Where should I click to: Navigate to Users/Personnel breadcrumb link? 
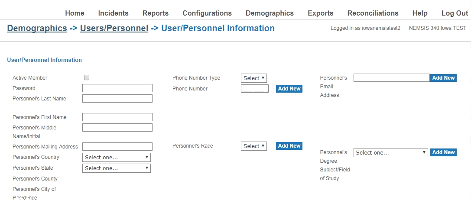[114, 29]
